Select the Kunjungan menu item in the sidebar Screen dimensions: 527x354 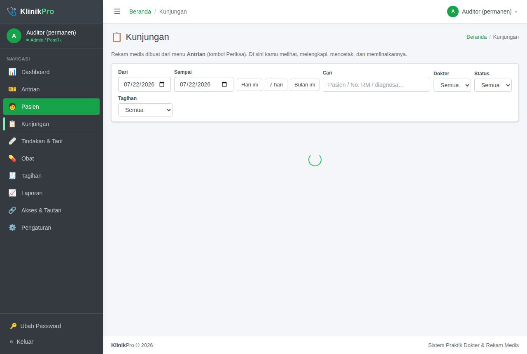click(51, 124)
